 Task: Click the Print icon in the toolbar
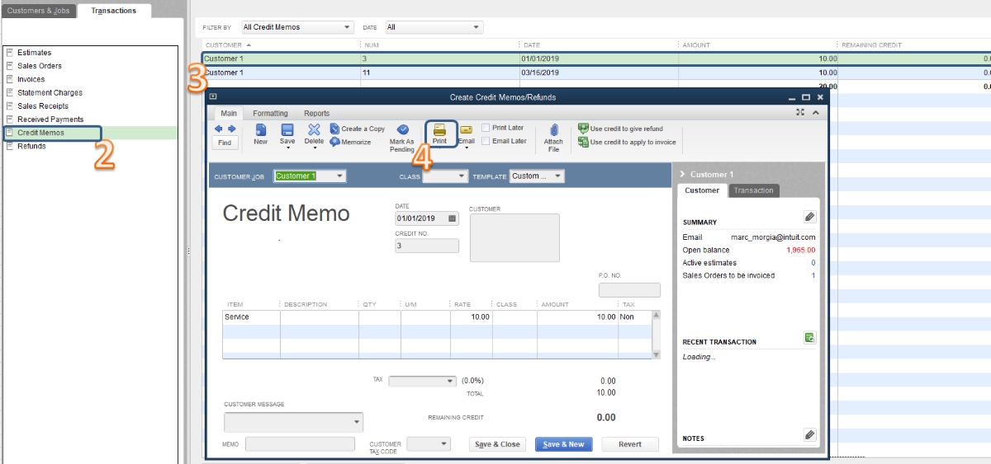point(439,130)
